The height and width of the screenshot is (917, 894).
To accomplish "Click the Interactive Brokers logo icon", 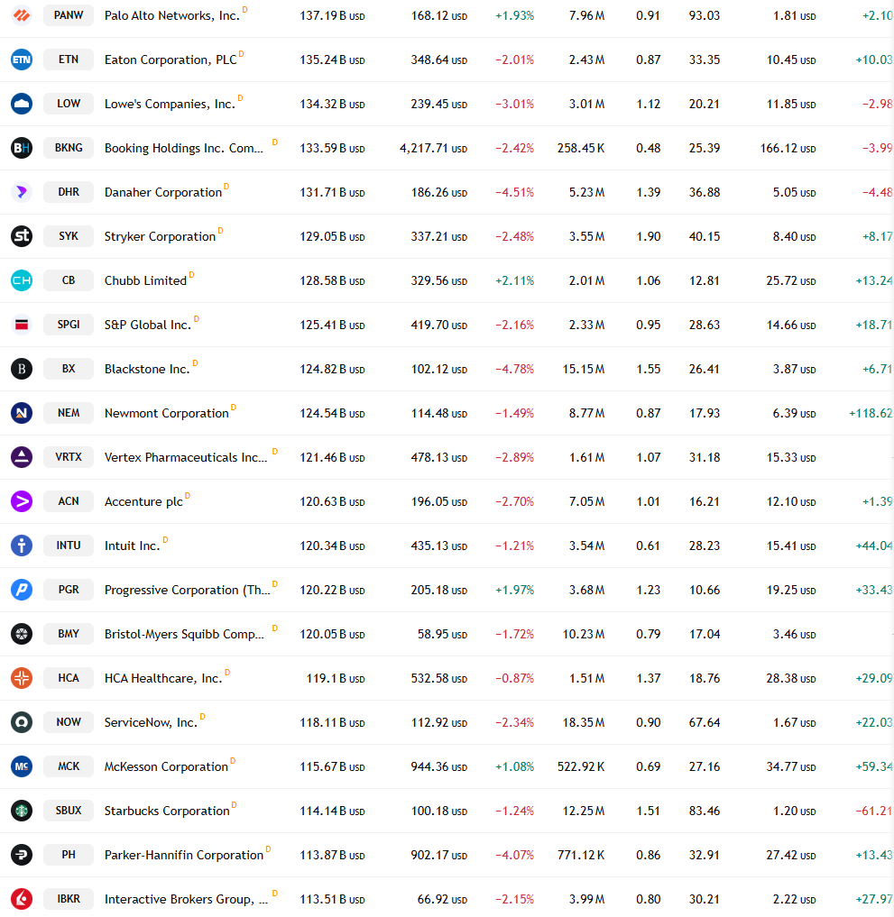I will (x=22, y=898).
